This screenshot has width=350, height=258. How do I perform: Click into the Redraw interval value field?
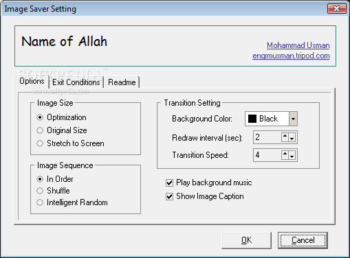[267, 137]
